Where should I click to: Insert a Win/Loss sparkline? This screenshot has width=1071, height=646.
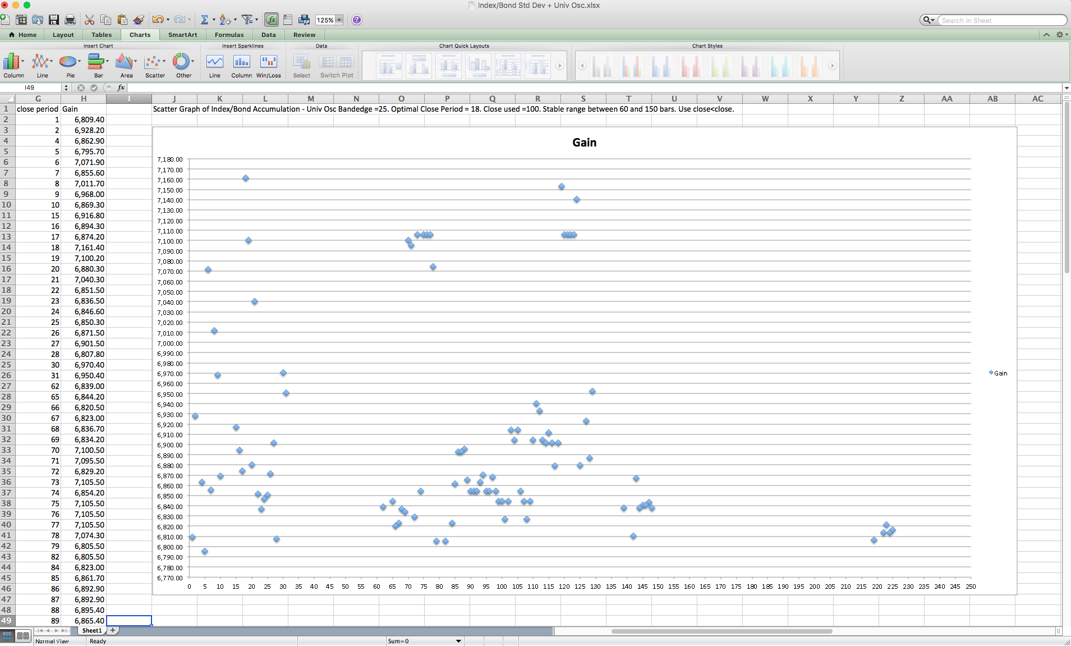click(x=269, y=66)
